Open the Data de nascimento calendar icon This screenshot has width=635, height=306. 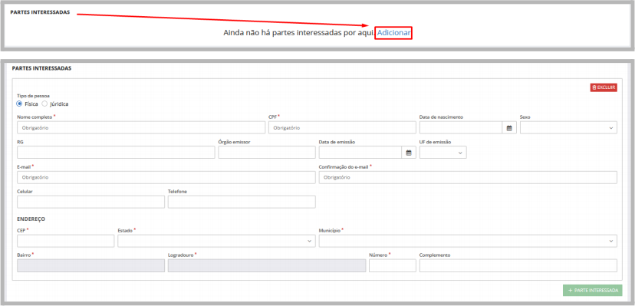coord(509,128)
